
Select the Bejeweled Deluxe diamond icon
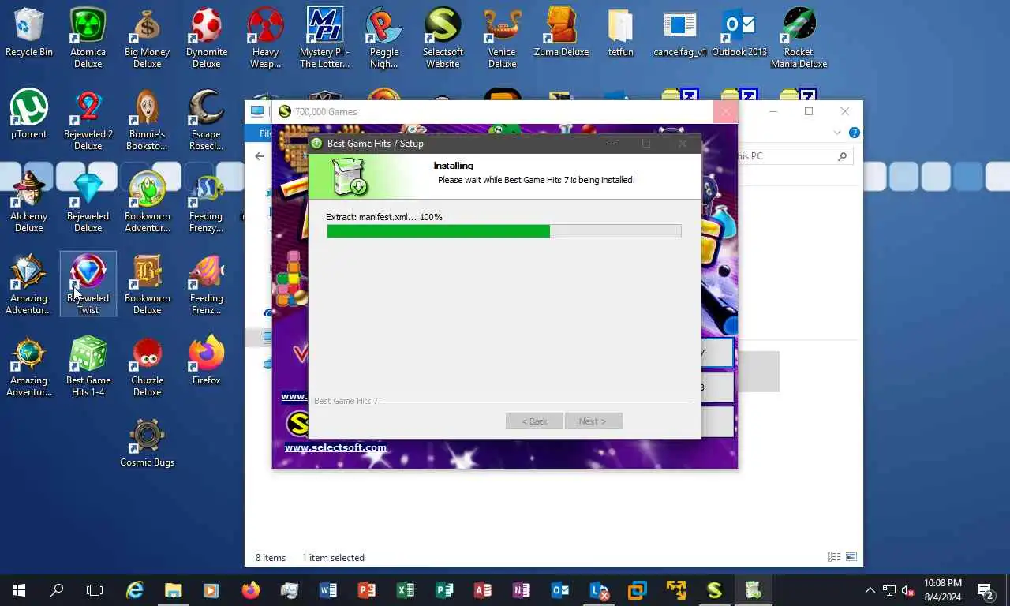88,202
